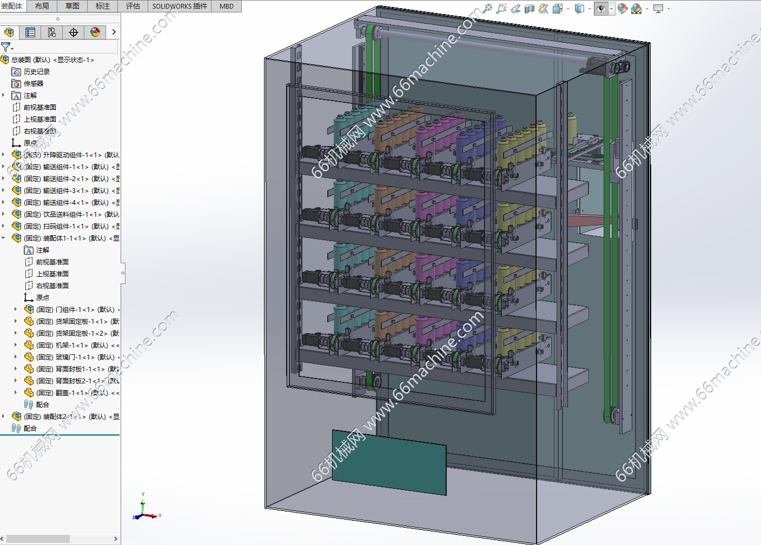The image size is (761, 545).
Task: Expand the 输送组件-1 tree node
Action: click(3, 167)
